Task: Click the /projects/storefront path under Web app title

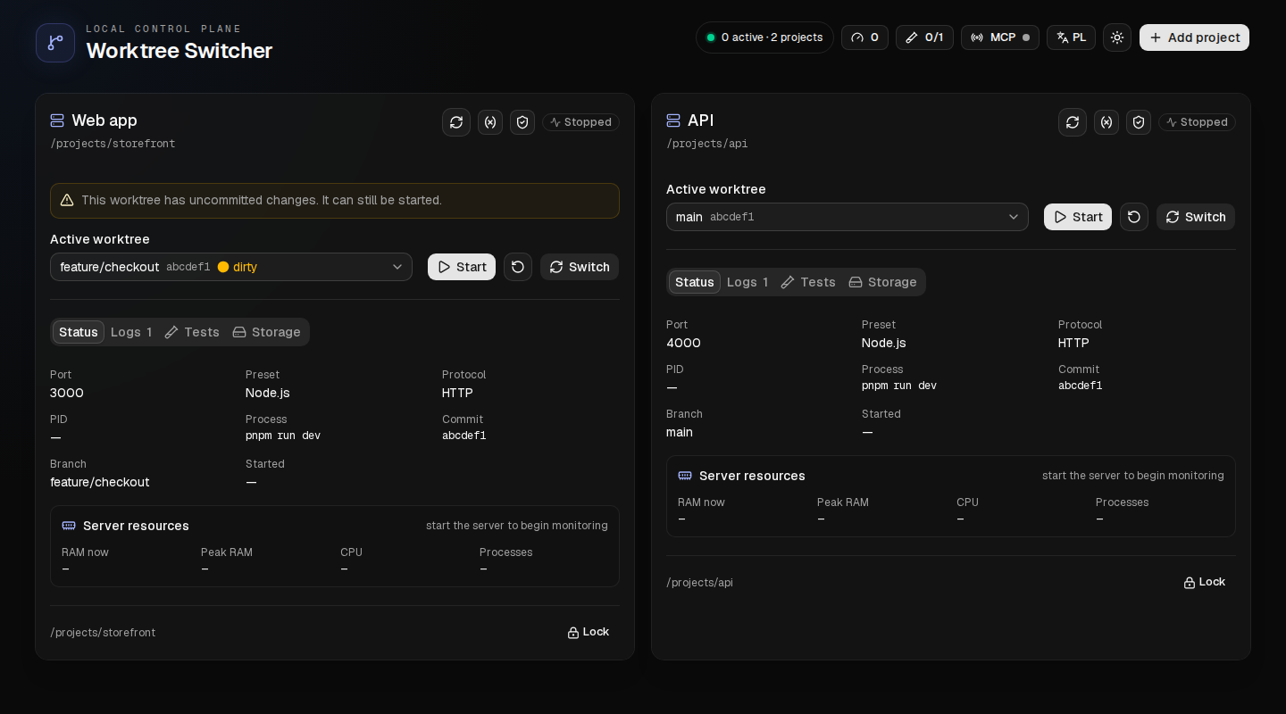Action: [113, 144]
